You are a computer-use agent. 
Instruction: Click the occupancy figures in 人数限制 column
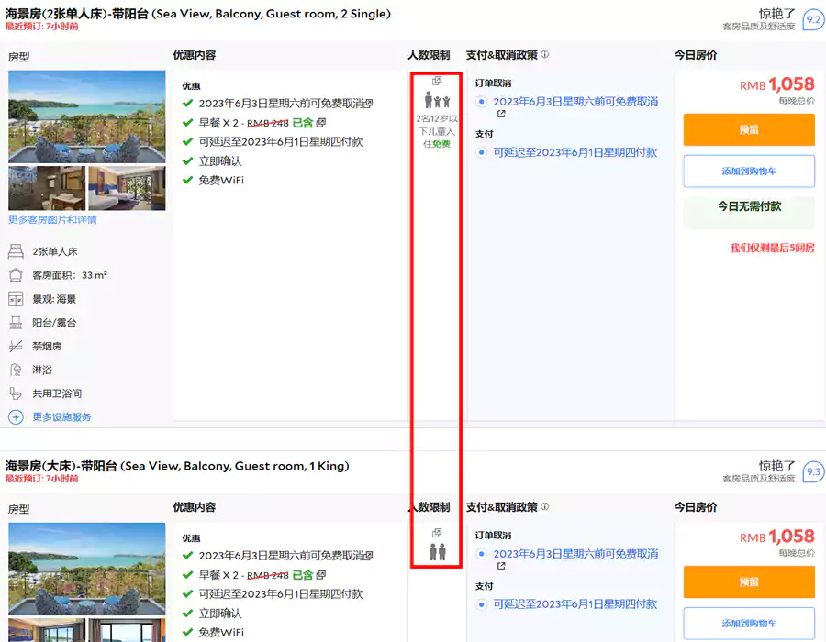tap(437, 100)
